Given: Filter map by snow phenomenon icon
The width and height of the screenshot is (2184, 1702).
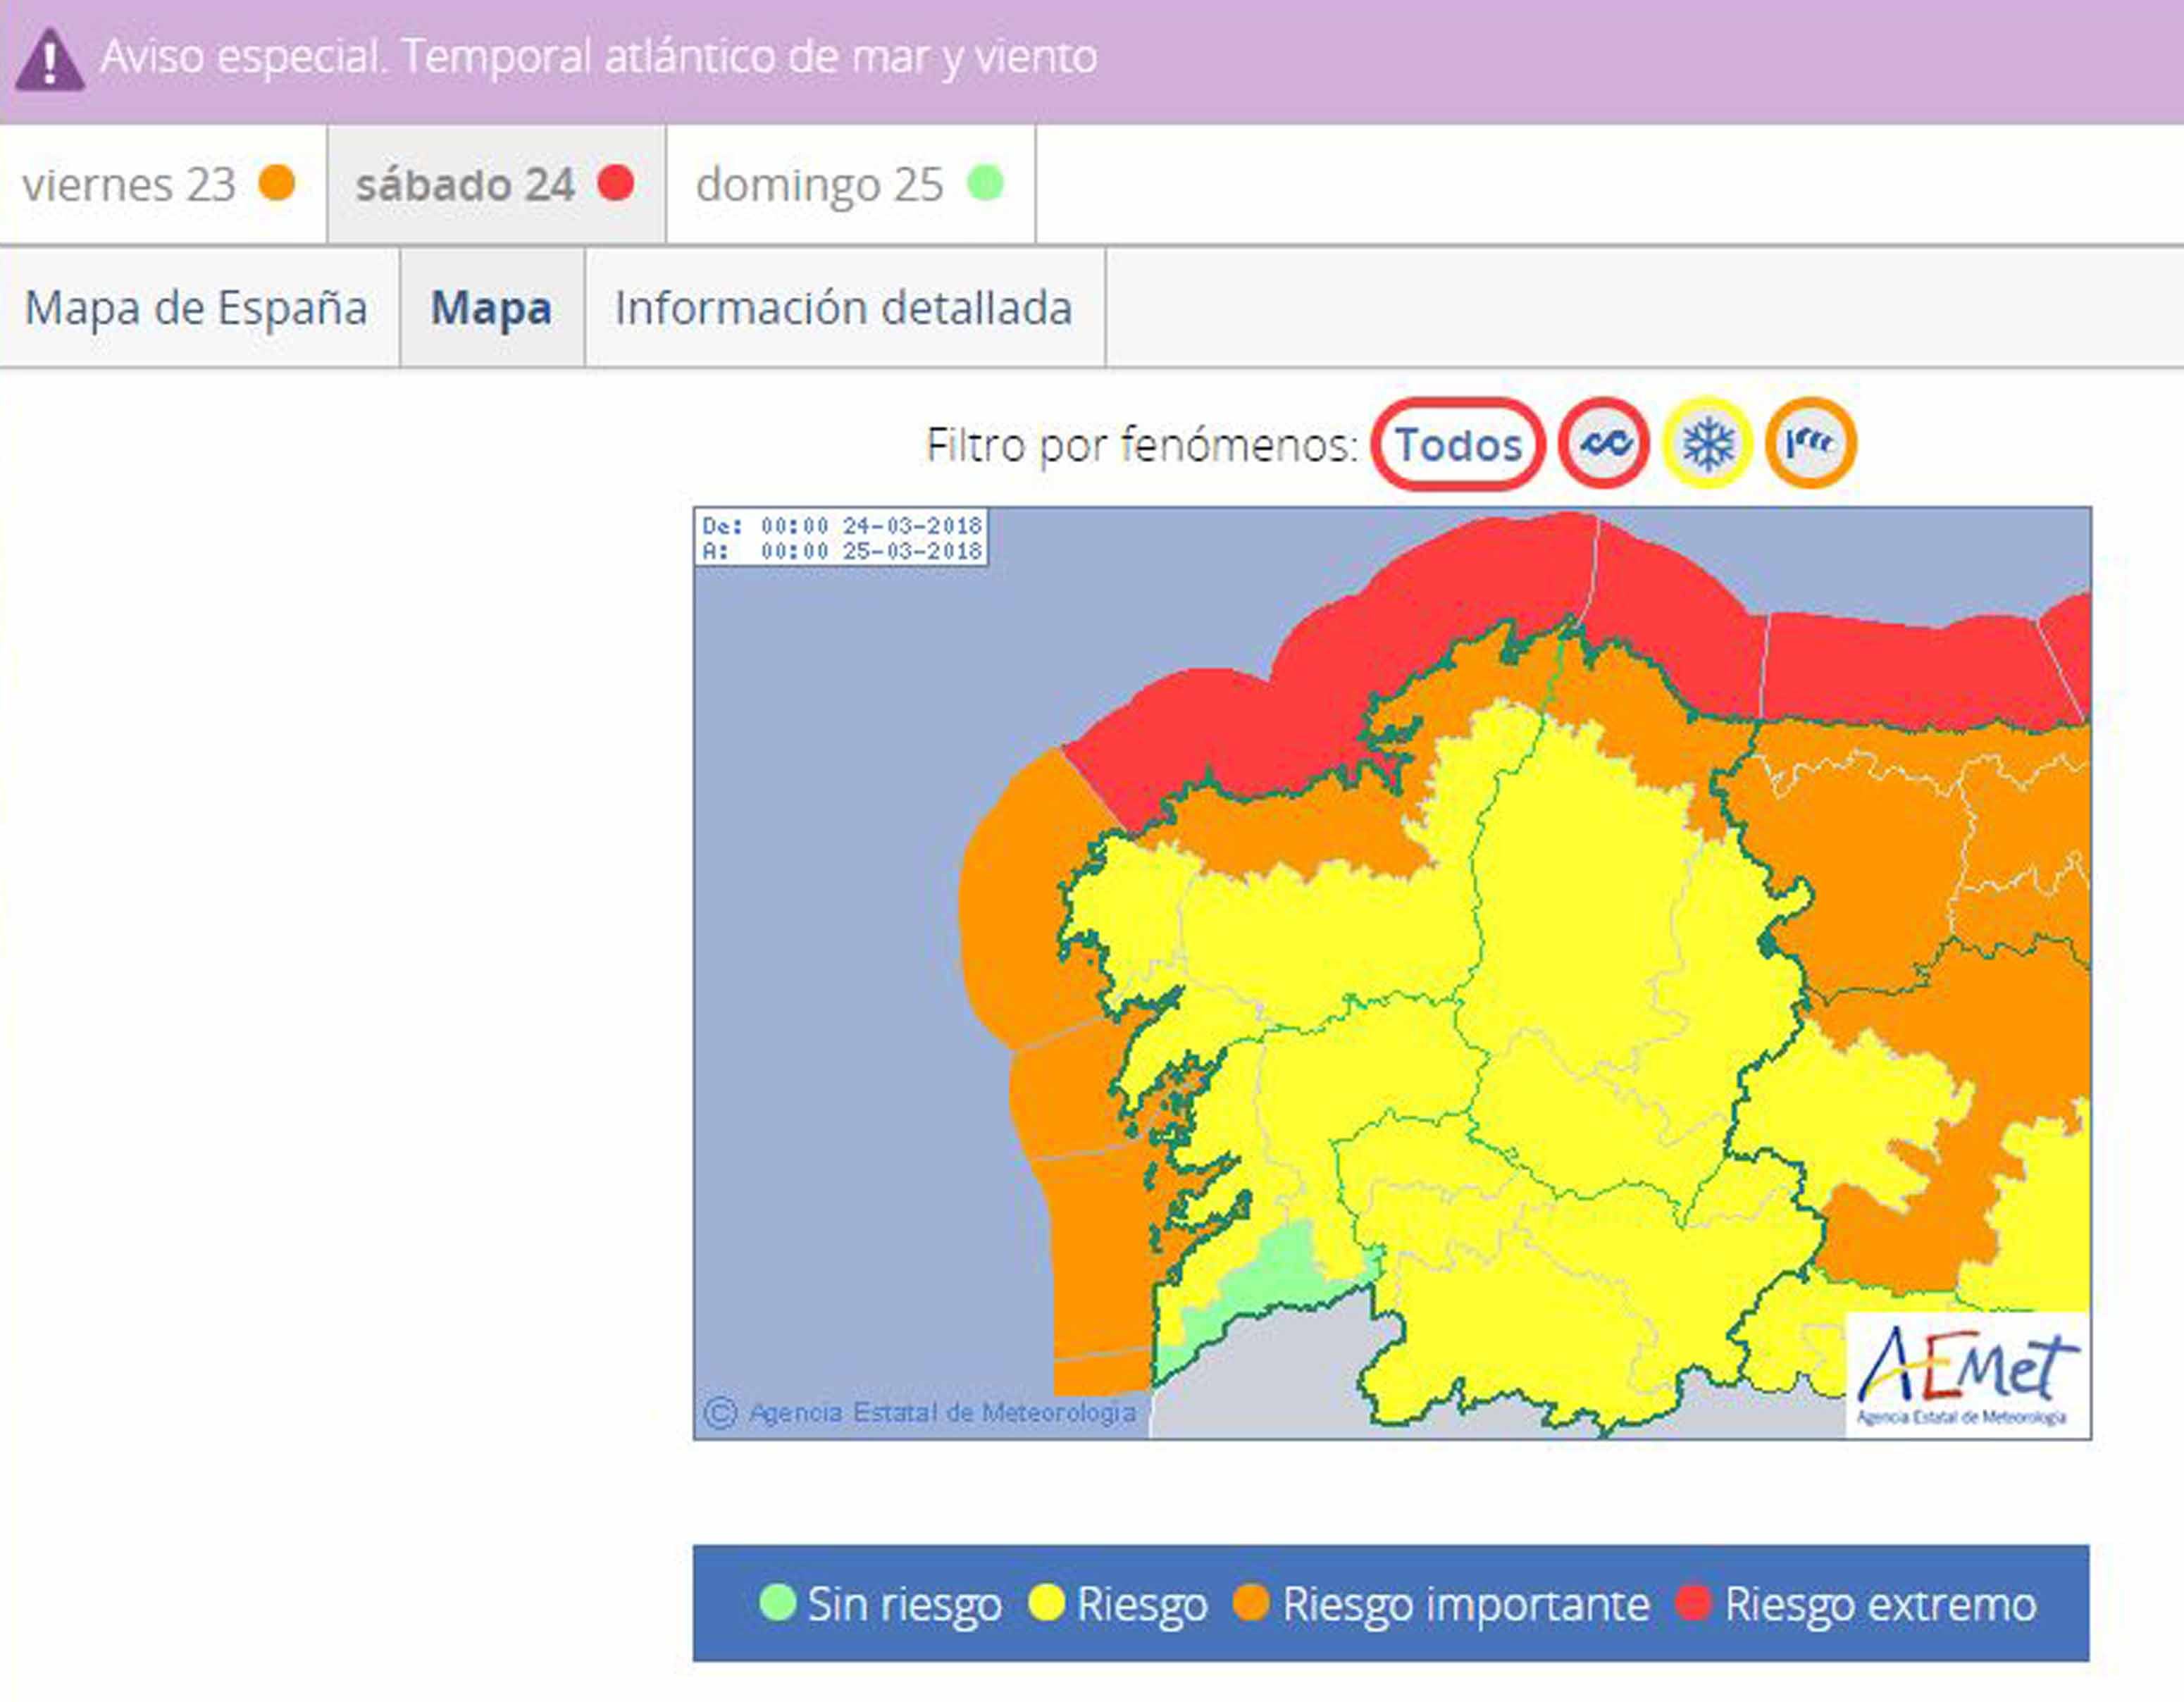Looking at the screenshot, I should click(1708, 443).
